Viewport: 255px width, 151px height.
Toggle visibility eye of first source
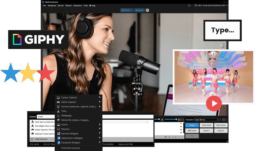(x=181, y=123)
